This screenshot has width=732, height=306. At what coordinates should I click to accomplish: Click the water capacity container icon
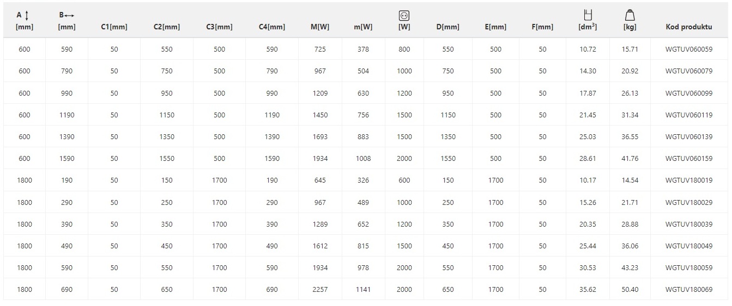(588, 15)
